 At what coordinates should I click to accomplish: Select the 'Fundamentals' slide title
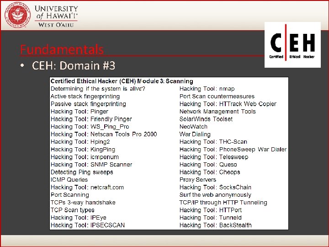coord(62,49)
